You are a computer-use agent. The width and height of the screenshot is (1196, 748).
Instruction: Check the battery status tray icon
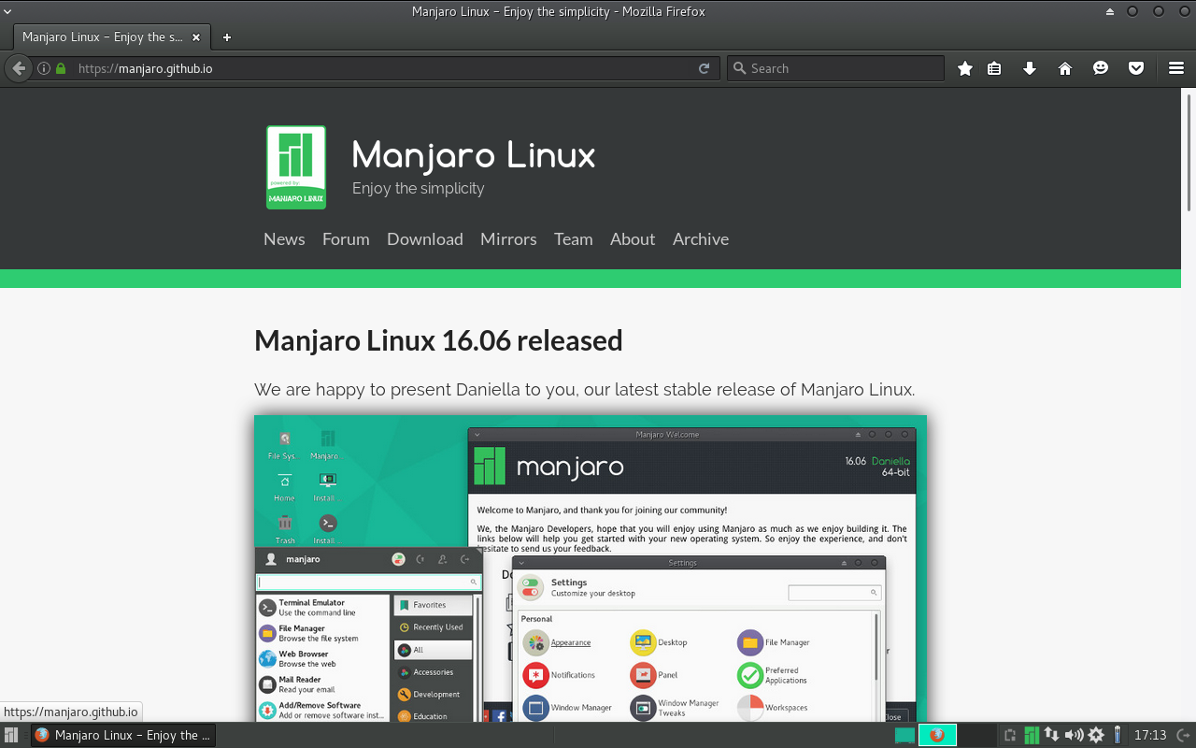coord(1117,735)
